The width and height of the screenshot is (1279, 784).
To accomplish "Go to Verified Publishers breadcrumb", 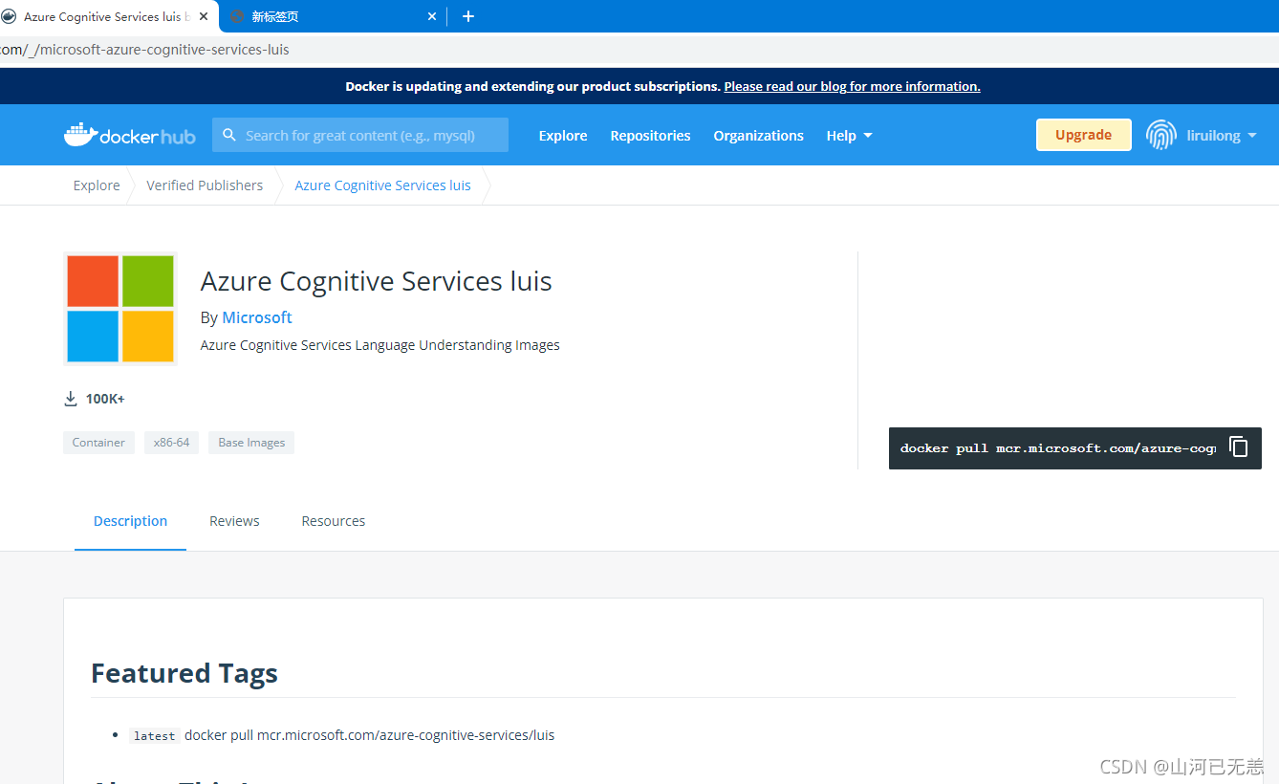I will 205,185.
